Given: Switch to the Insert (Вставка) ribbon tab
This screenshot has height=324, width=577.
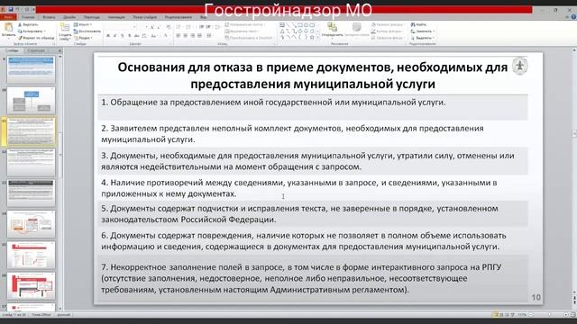Looking at the screenshot, I should tap(49, 17).
